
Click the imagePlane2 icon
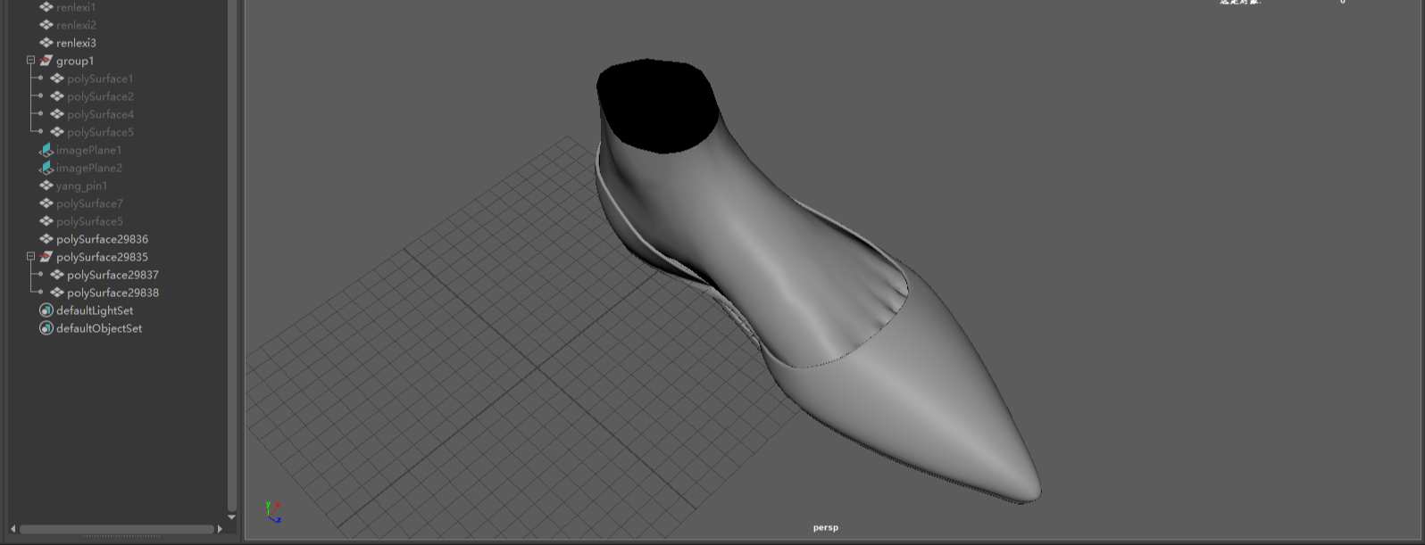click(46, 168)
